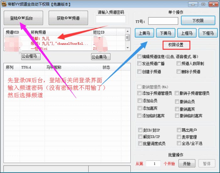Click the channel list scroll-up arrow
This screenshot has height=173, width=220.
pos(128,31)
